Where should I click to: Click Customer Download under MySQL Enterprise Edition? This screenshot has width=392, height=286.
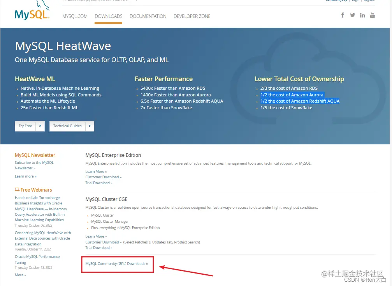(x=104, y=177)
